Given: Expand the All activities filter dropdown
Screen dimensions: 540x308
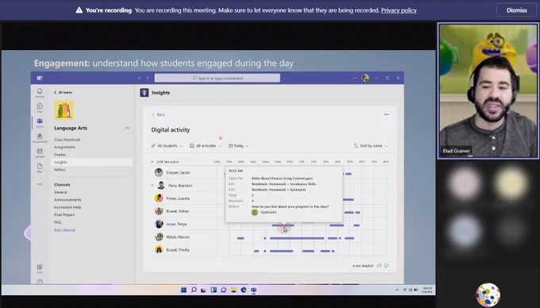Looking at the screenshot, I should point(206,146).
